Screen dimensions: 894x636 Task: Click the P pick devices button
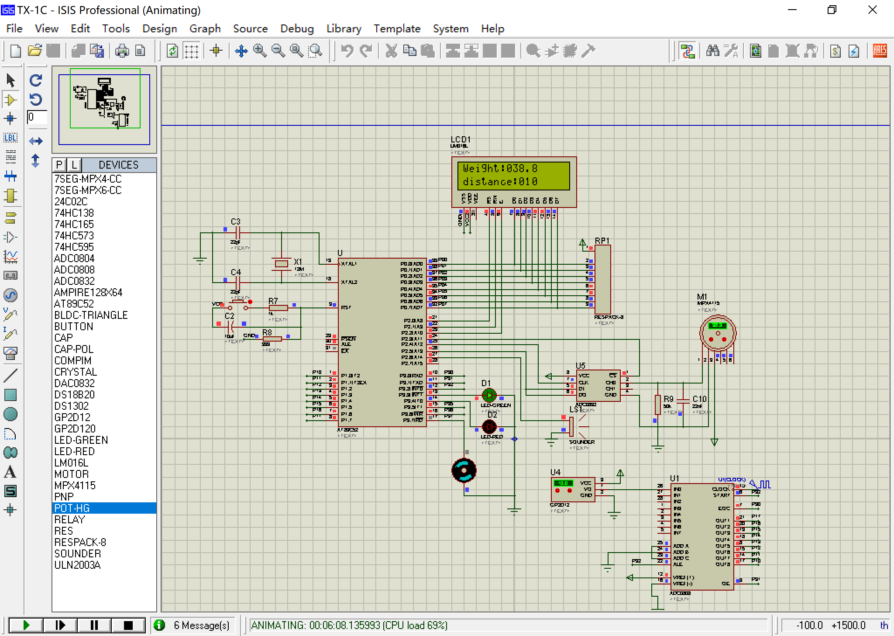tap(59, 165)
